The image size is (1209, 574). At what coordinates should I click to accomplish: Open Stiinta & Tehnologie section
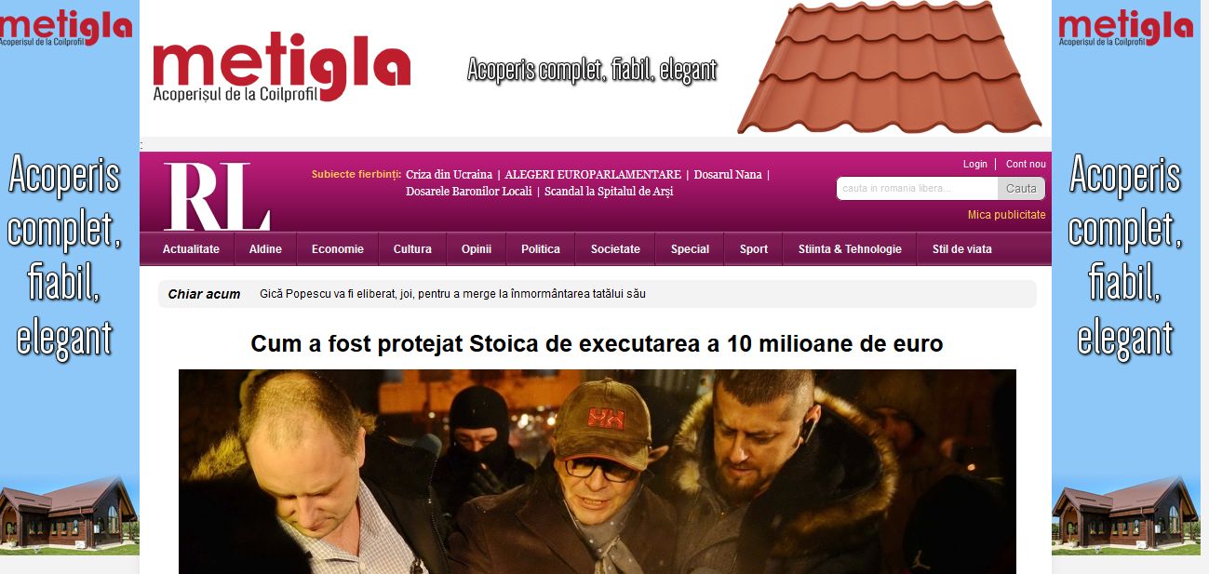[x=850, y=249]
